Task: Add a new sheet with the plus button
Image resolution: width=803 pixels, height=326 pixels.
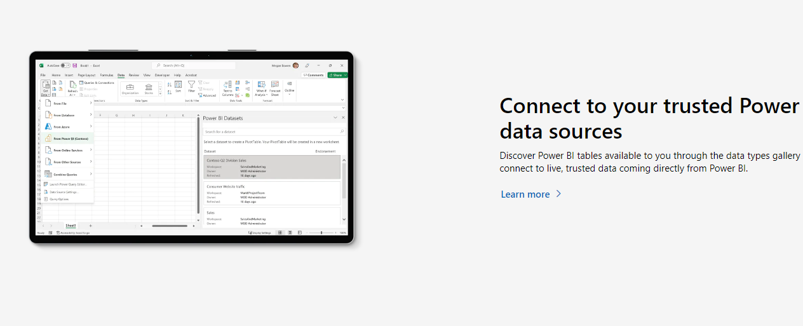Action: coord(90,226)
